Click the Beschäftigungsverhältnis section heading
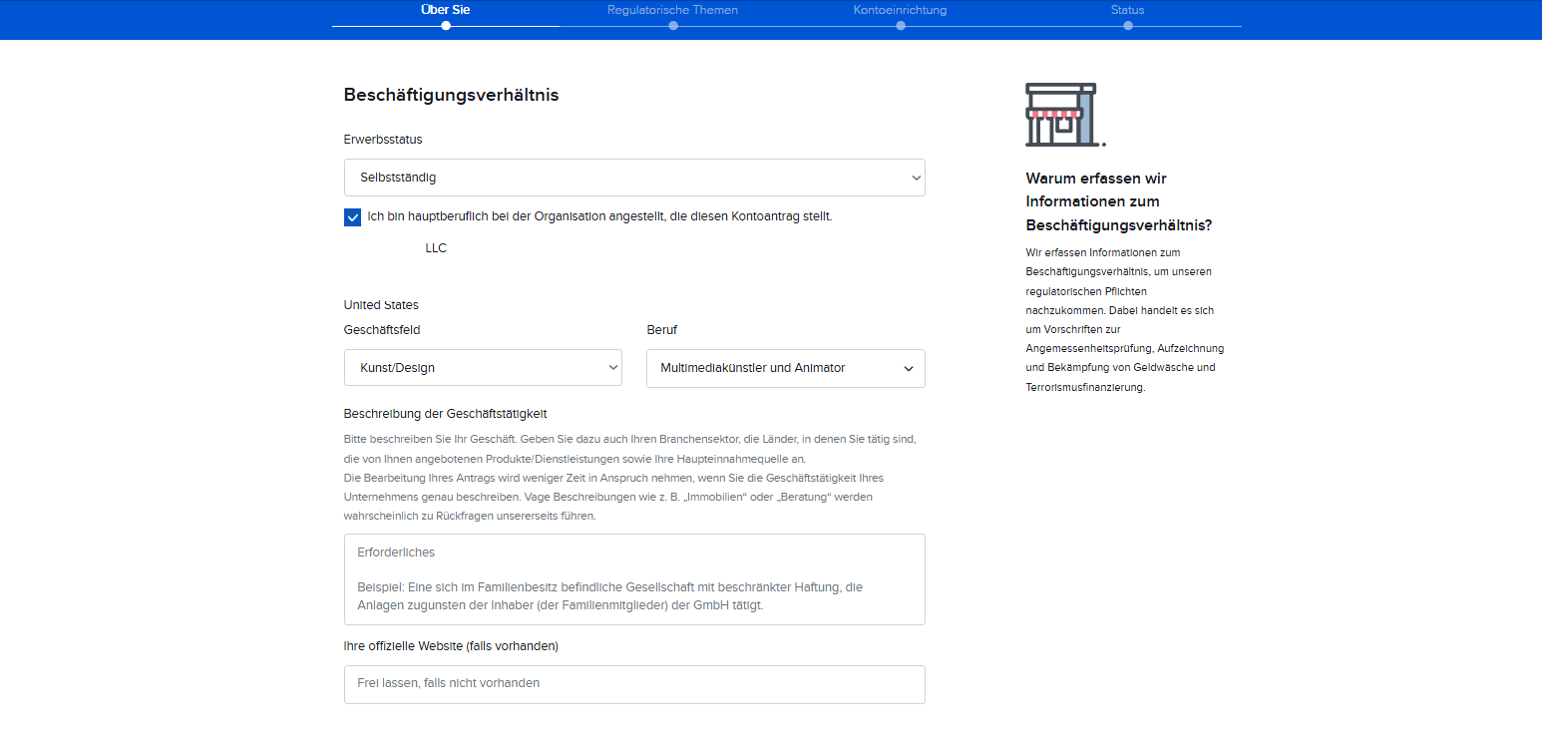This screenshot has height=738, width=1542. (x=451, y=95)
